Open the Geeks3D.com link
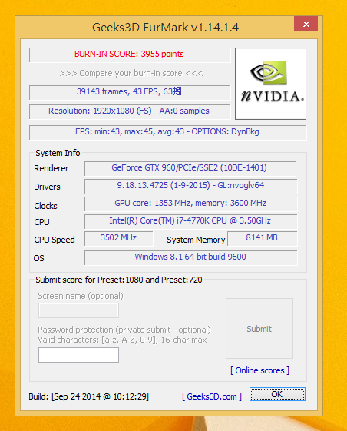The height and width of the screenshot is (431, 347). [x=212, y=396]
